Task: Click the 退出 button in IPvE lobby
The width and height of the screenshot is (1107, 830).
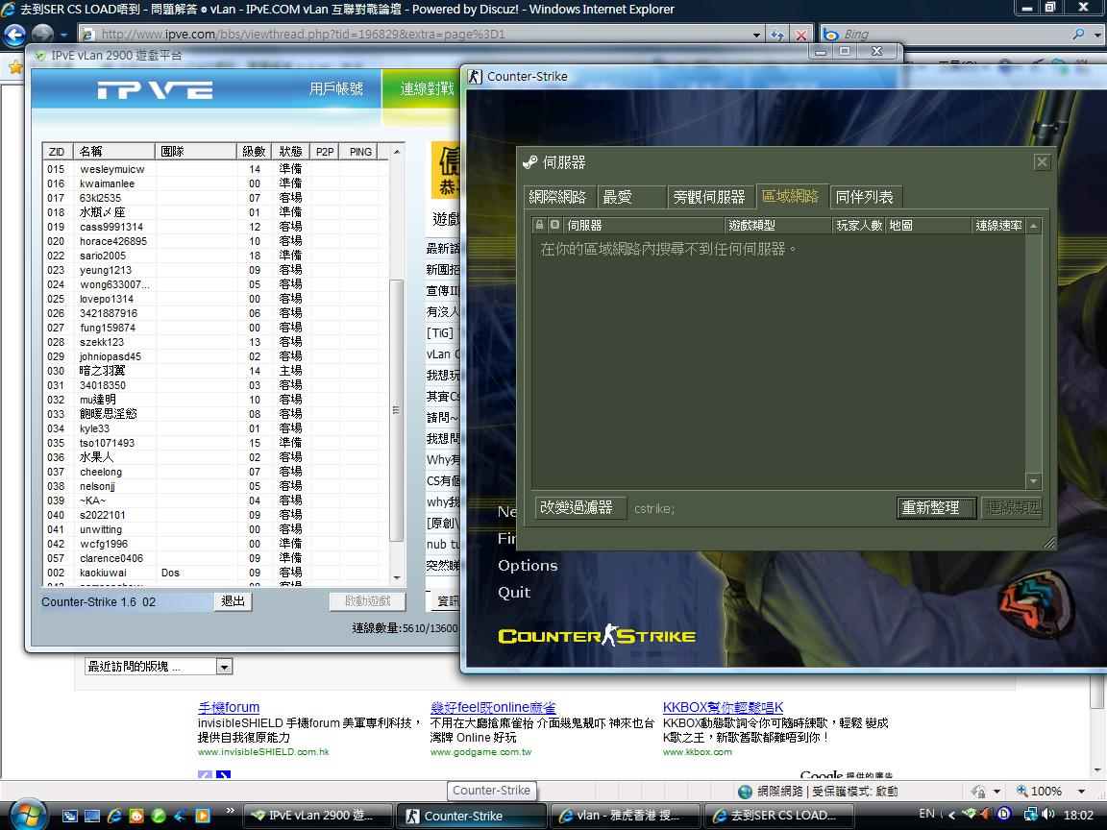Action: [234, 601]
